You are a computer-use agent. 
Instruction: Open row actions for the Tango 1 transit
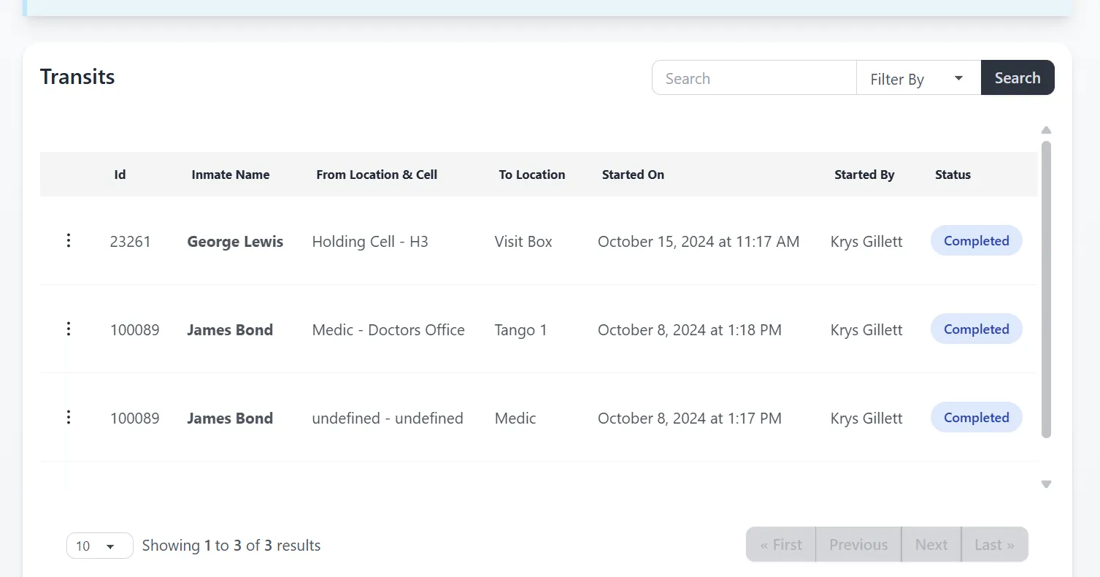click(x=69, y=329)
